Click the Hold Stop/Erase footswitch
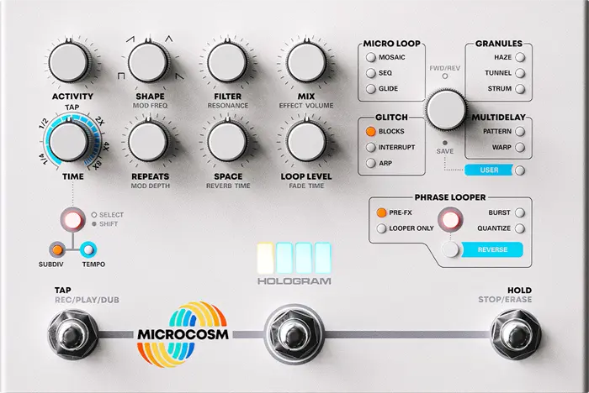Viewport: 589px width, 393px height. (x=515, y=334)
